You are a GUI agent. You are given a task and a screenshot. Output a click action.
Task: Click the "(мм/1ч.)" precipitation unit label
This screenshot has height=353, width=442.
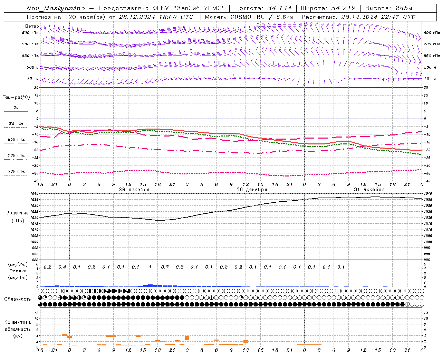click(x=18, y=278)
